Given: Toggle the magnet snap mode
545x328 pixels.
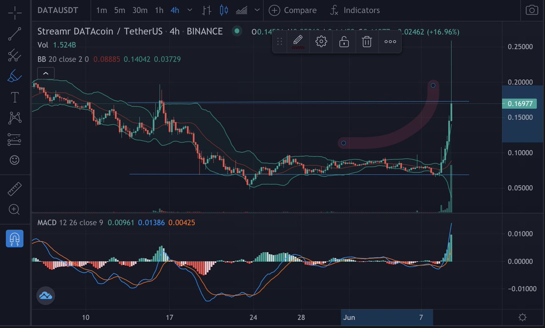Looking at the screenshot, I should (15, 239).
